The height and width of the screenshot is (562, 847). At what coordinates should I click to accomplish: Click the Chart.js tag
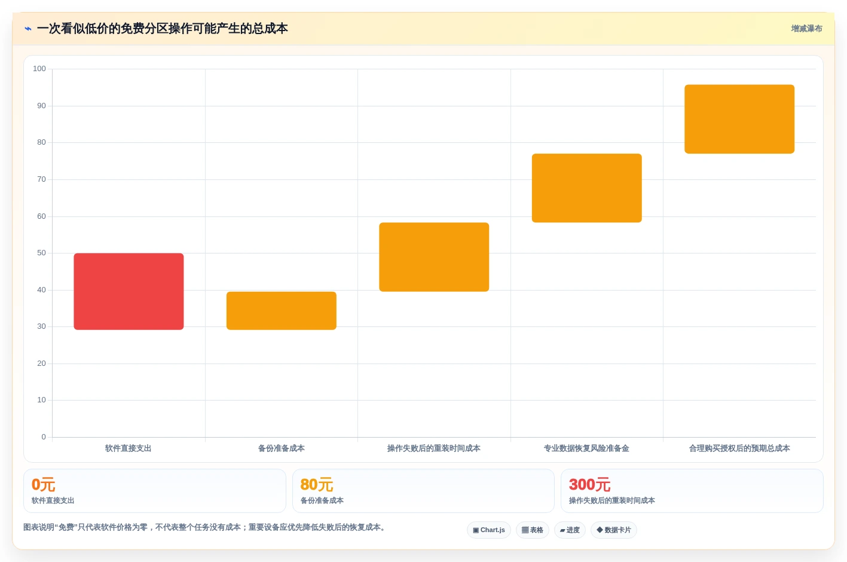pyautogui.click(x=489, y=530)
